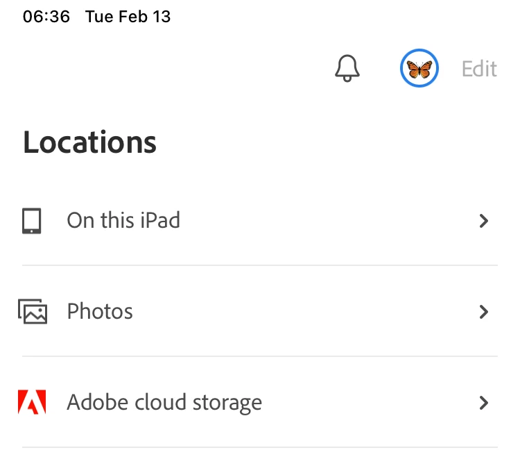Expand the Photos row chevron
This screenshot has height=466, width=520.
(x=484, y=312)
